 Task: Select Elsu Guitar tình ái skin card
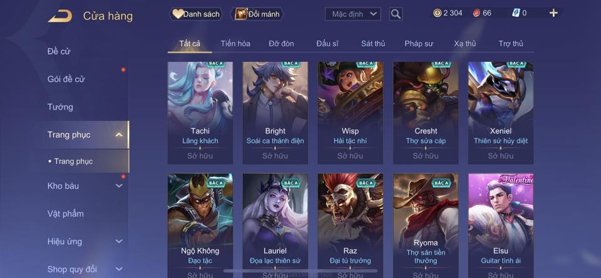coord(501,226)
